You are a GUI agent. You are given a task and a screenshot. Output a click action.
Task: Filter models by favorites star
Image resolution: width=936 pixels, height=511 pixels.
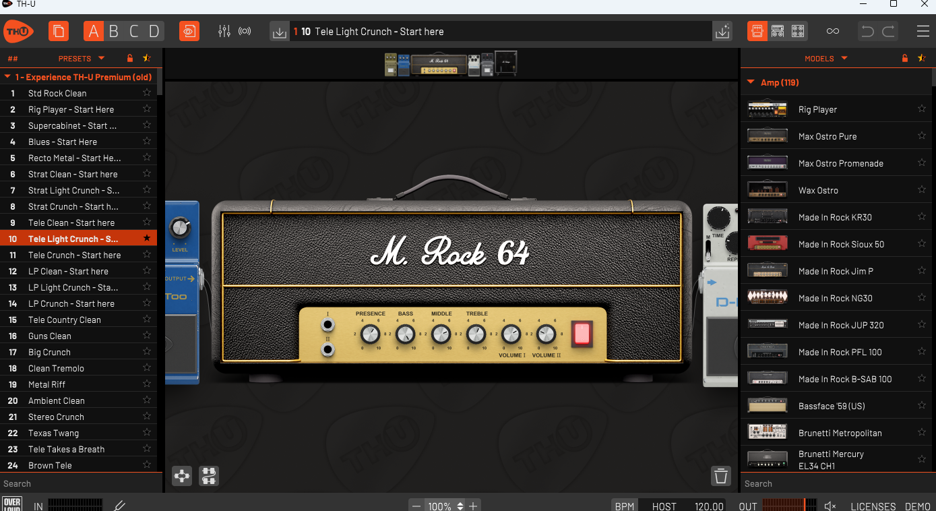click(921, 58)
